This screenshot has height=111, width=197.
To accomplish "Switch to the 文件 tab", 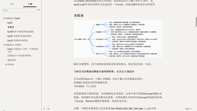I will pos(12,4).
